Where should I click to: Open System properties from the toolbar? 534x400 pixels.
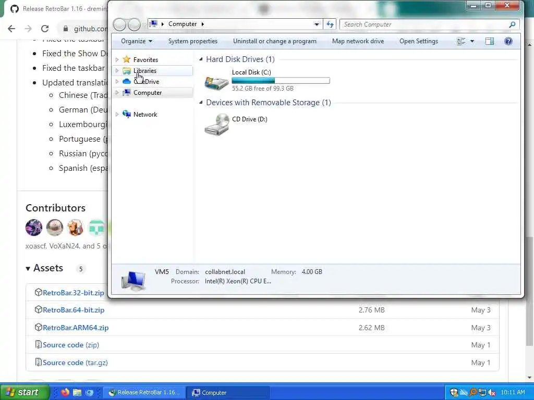[193, 41]
